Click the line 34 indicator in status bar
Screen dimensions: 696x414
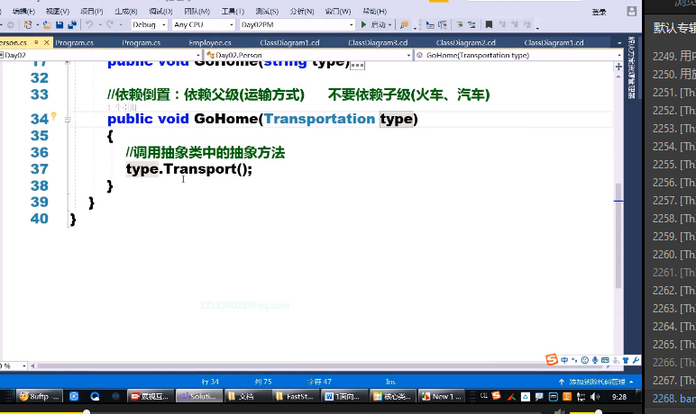pyautogui.click(x=210, y=382)
